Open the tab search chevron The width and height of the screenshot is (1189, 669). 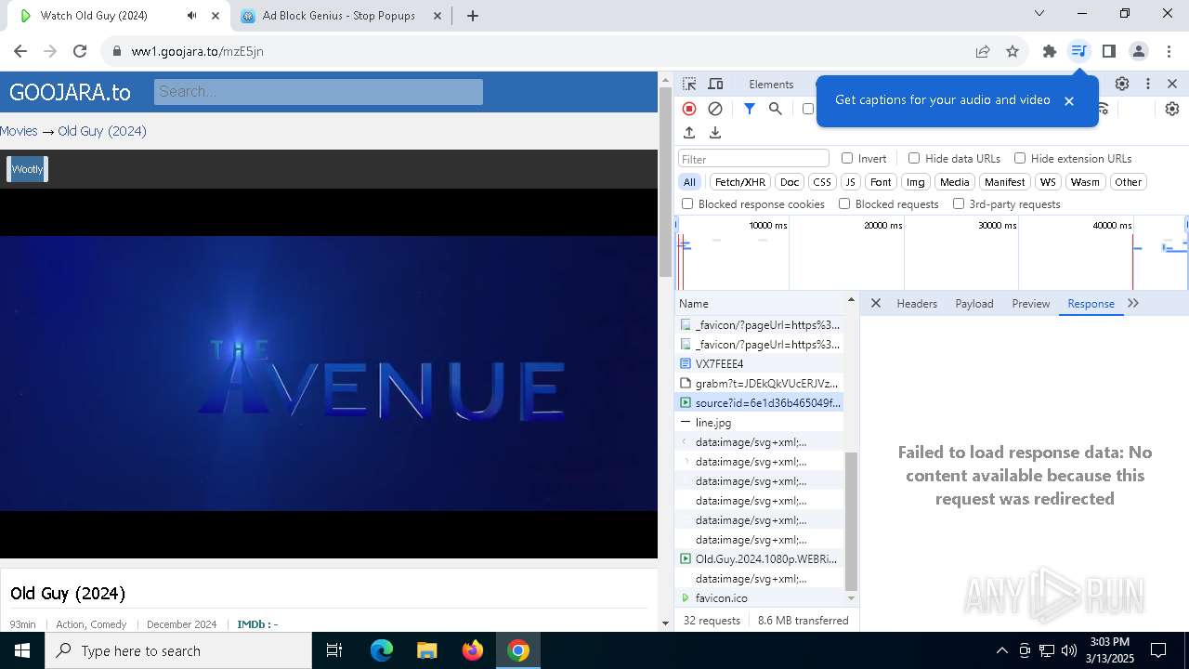click(1039, 13)
